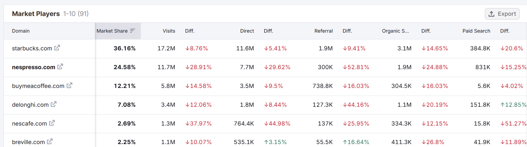Click the delonghi.com domain text
527x147 pixels.
(x=30, y=105)
